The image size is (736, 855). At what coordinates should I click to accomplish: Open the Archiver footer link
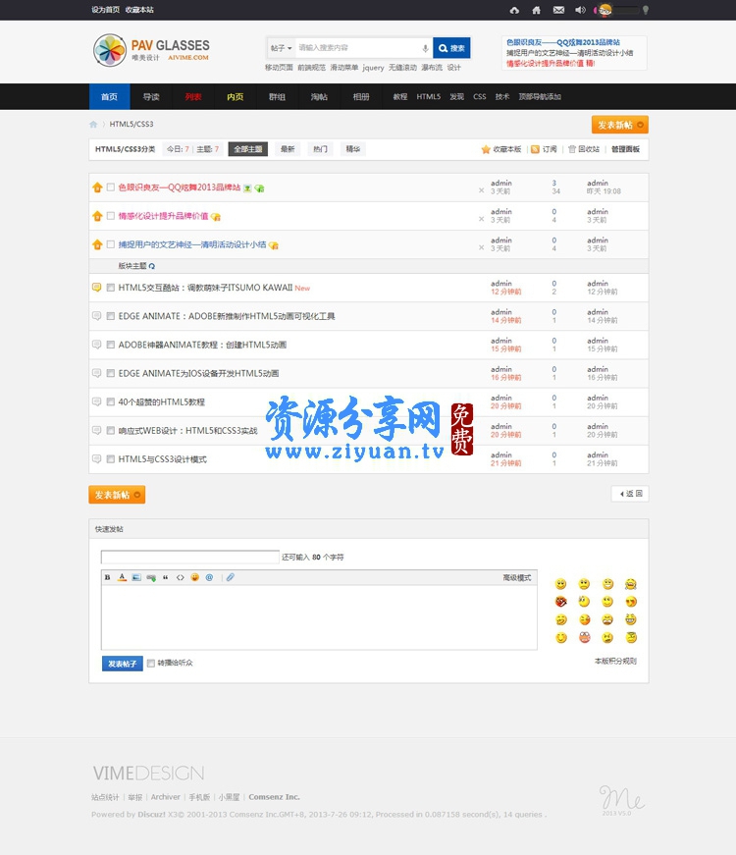point(165,797)
